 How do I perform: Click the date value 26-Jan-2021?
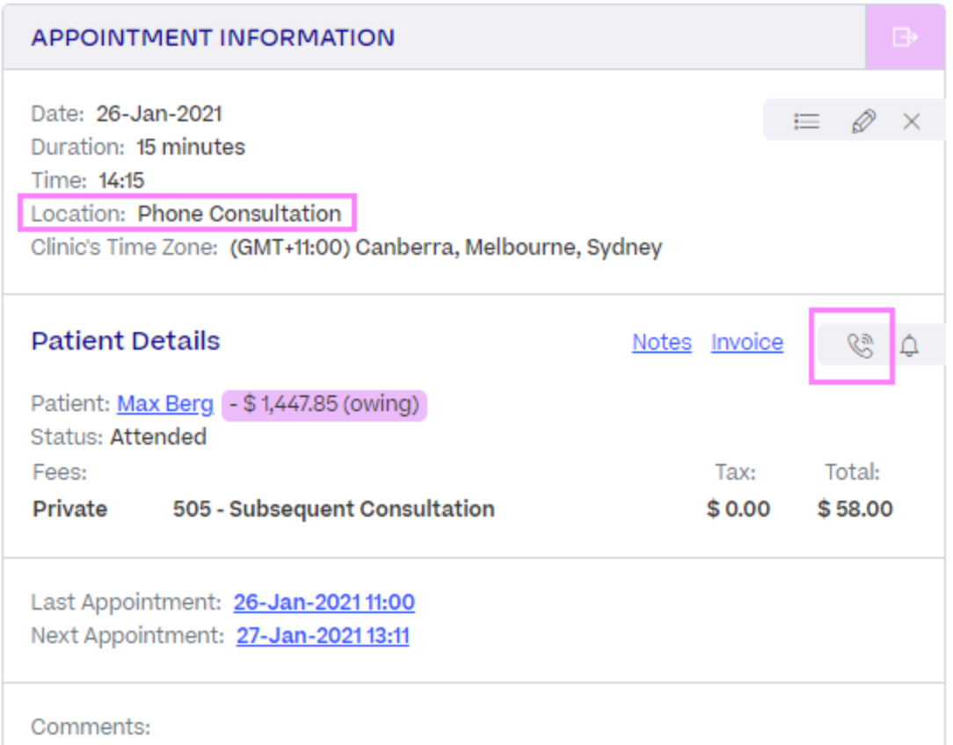click(x=159, y=113)
